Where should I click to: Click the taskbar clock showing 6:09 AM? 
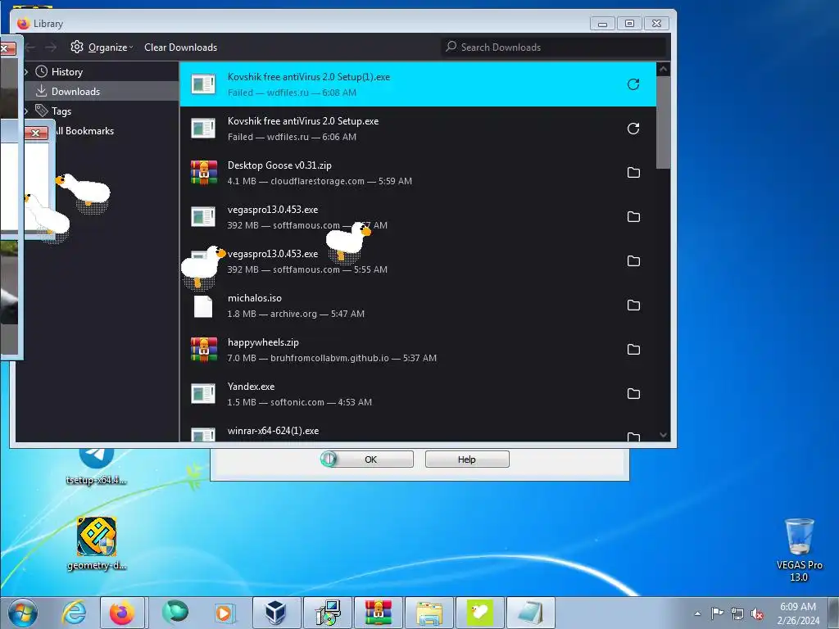click(x=798, y=613)
